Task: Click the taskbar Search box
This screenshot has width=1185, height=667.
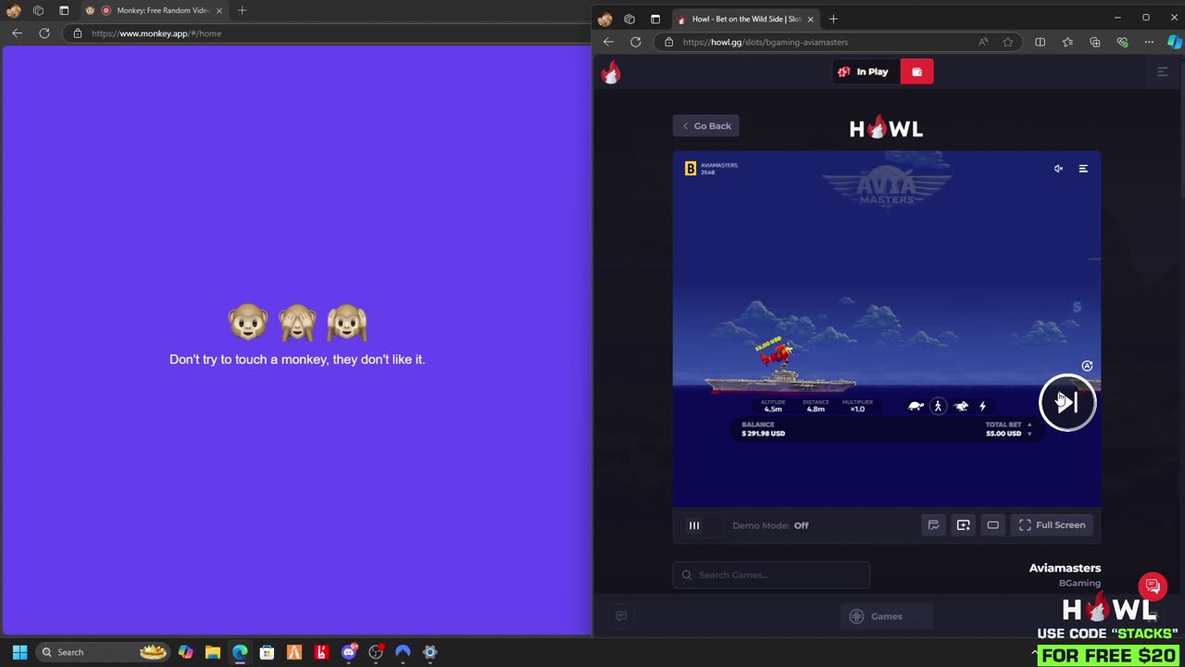Action: click(102, 652)
